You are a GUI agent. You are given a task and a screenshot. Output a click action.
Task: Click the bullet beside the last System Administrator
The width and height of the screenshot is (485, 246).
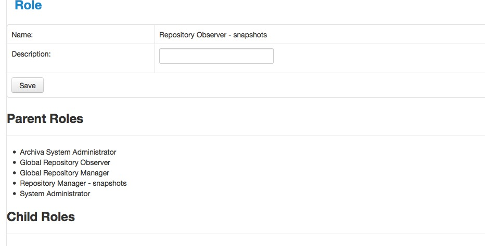[14, 194]
